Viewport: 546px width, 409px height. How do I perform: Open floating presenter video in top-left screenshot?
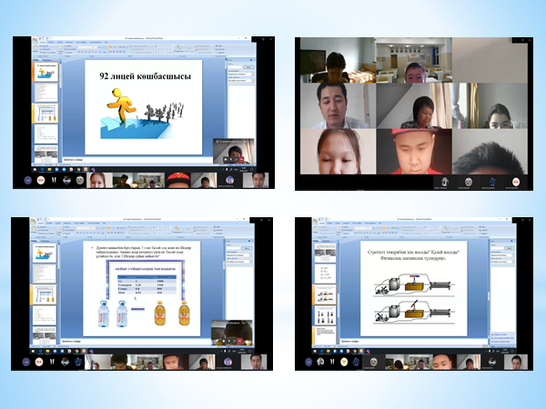[231, 153]
